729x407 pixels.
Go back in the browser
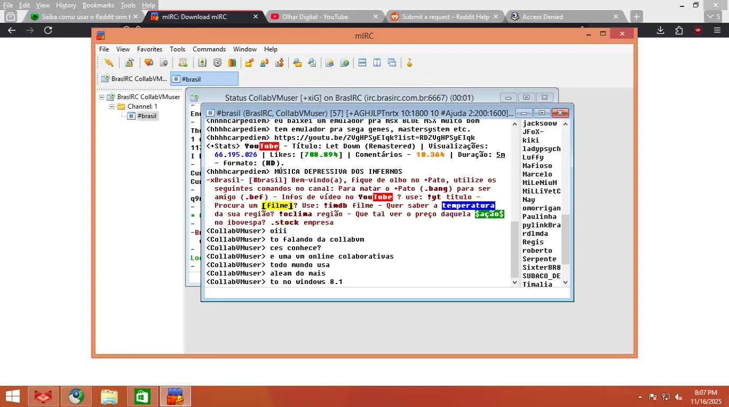[x=12, y=30]
